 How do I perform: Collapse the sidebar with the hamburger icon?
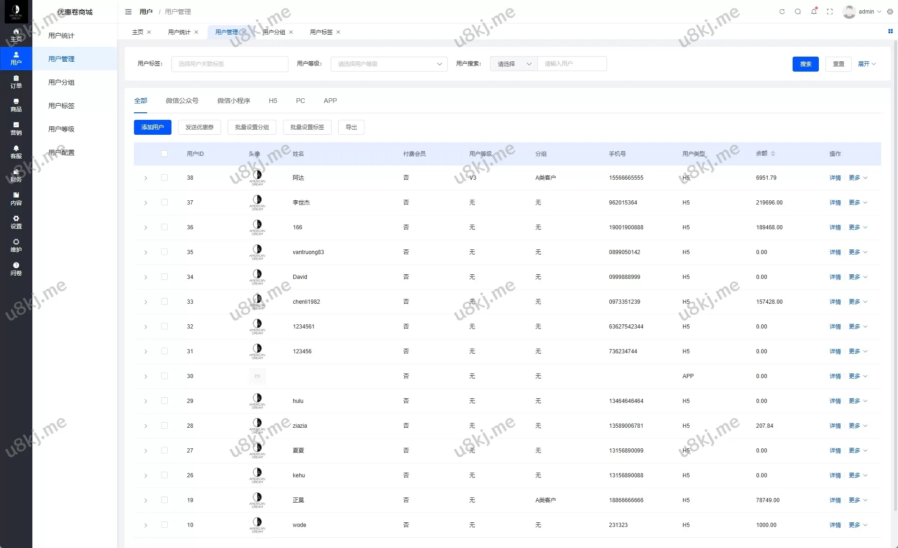click(128, 12)
